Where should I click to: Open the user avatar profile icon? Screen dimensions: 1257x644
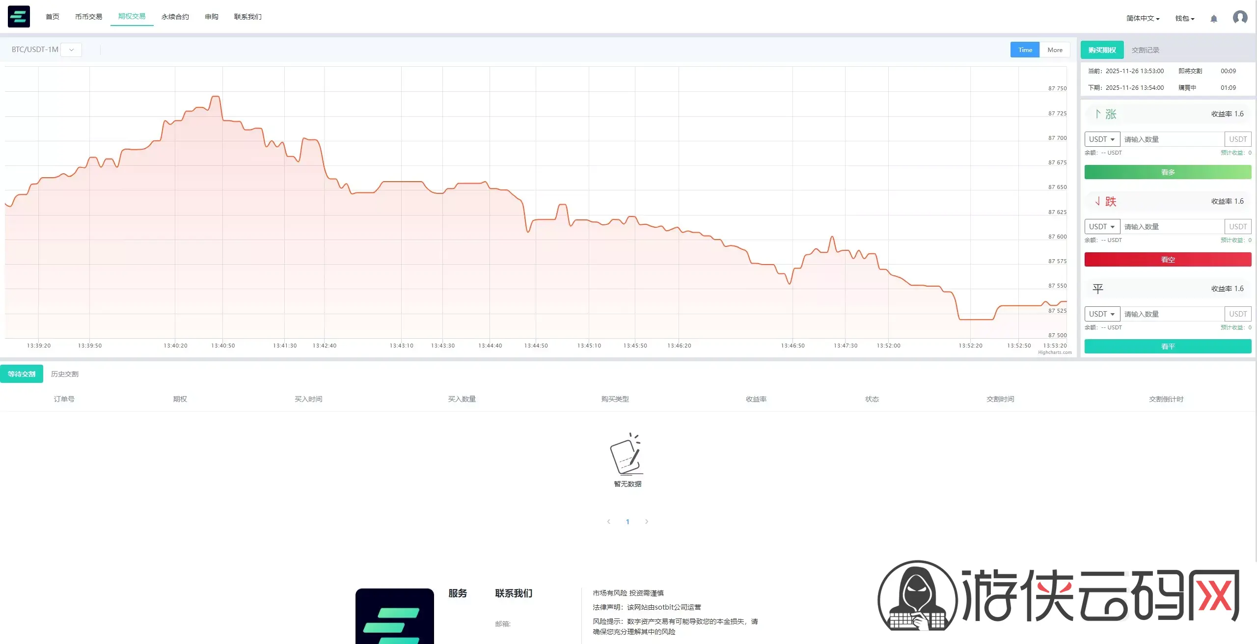click(x=1240, y=18)
